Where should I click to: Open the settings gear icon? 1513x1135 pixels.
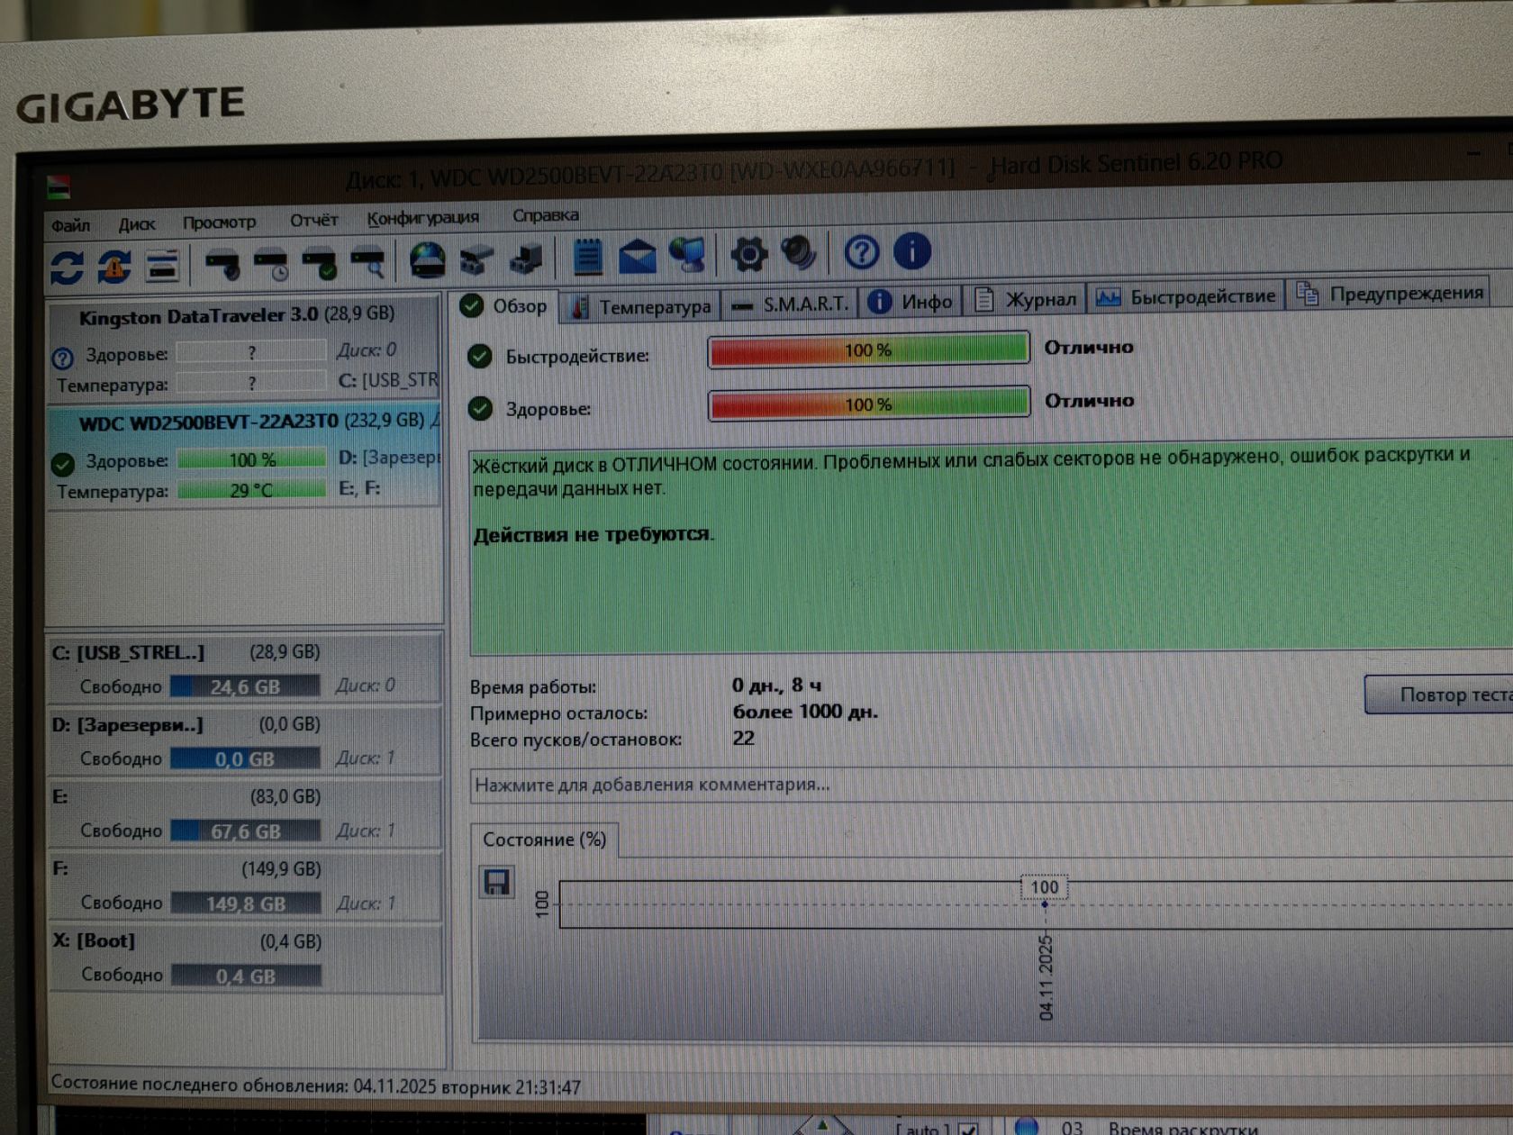point(748,255)
